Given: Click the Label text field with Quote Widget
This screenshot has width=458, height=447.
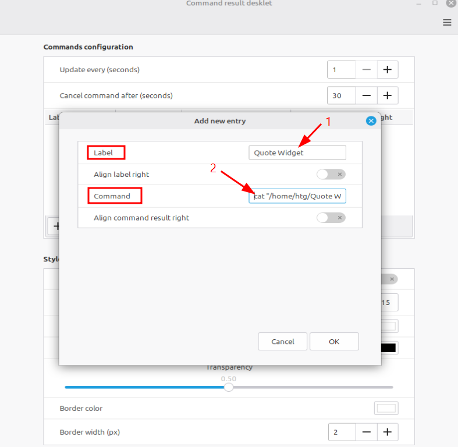Looking at the screenshot, I should (x=297, y=153).
